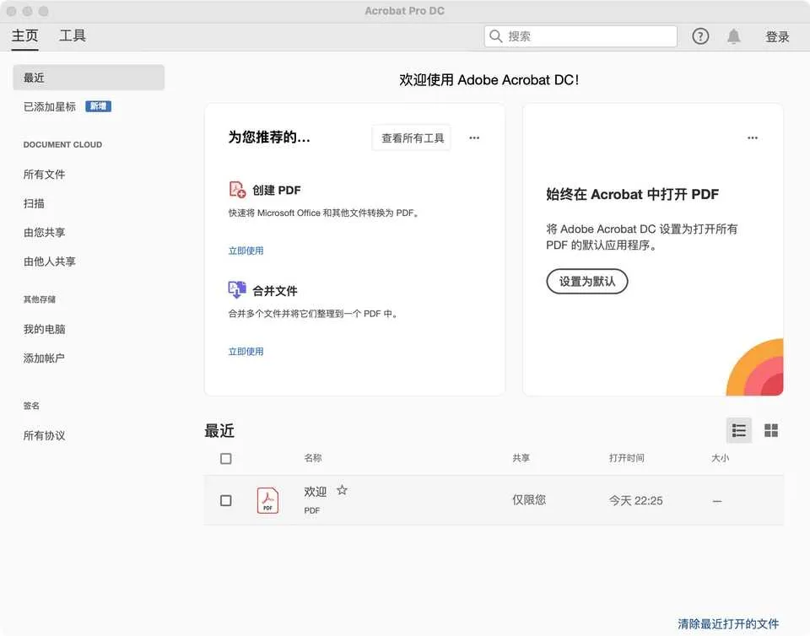Viewport: 810px width, 636px height.
Task: Click the 欢迎 PDF file icon
Action: (267, 500)
